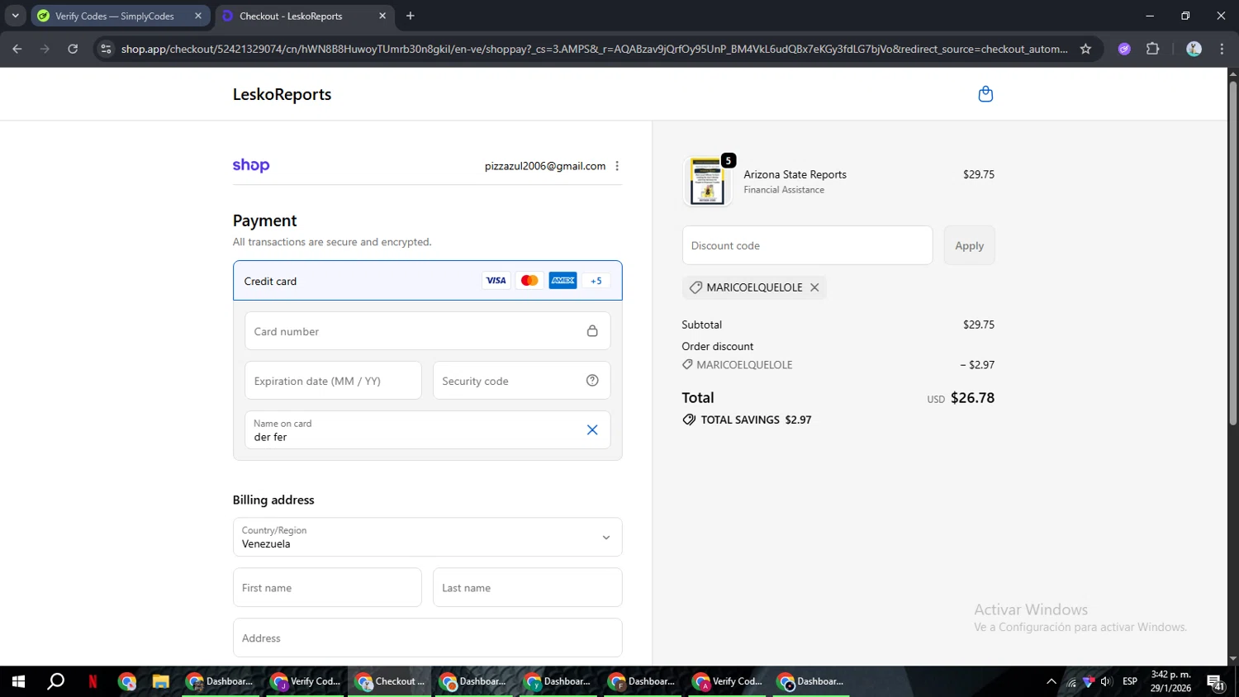Bookmark this page with the star icon
Image resolution: width=1239 pixels, height=697 pixels.
tap(1085, 49)
